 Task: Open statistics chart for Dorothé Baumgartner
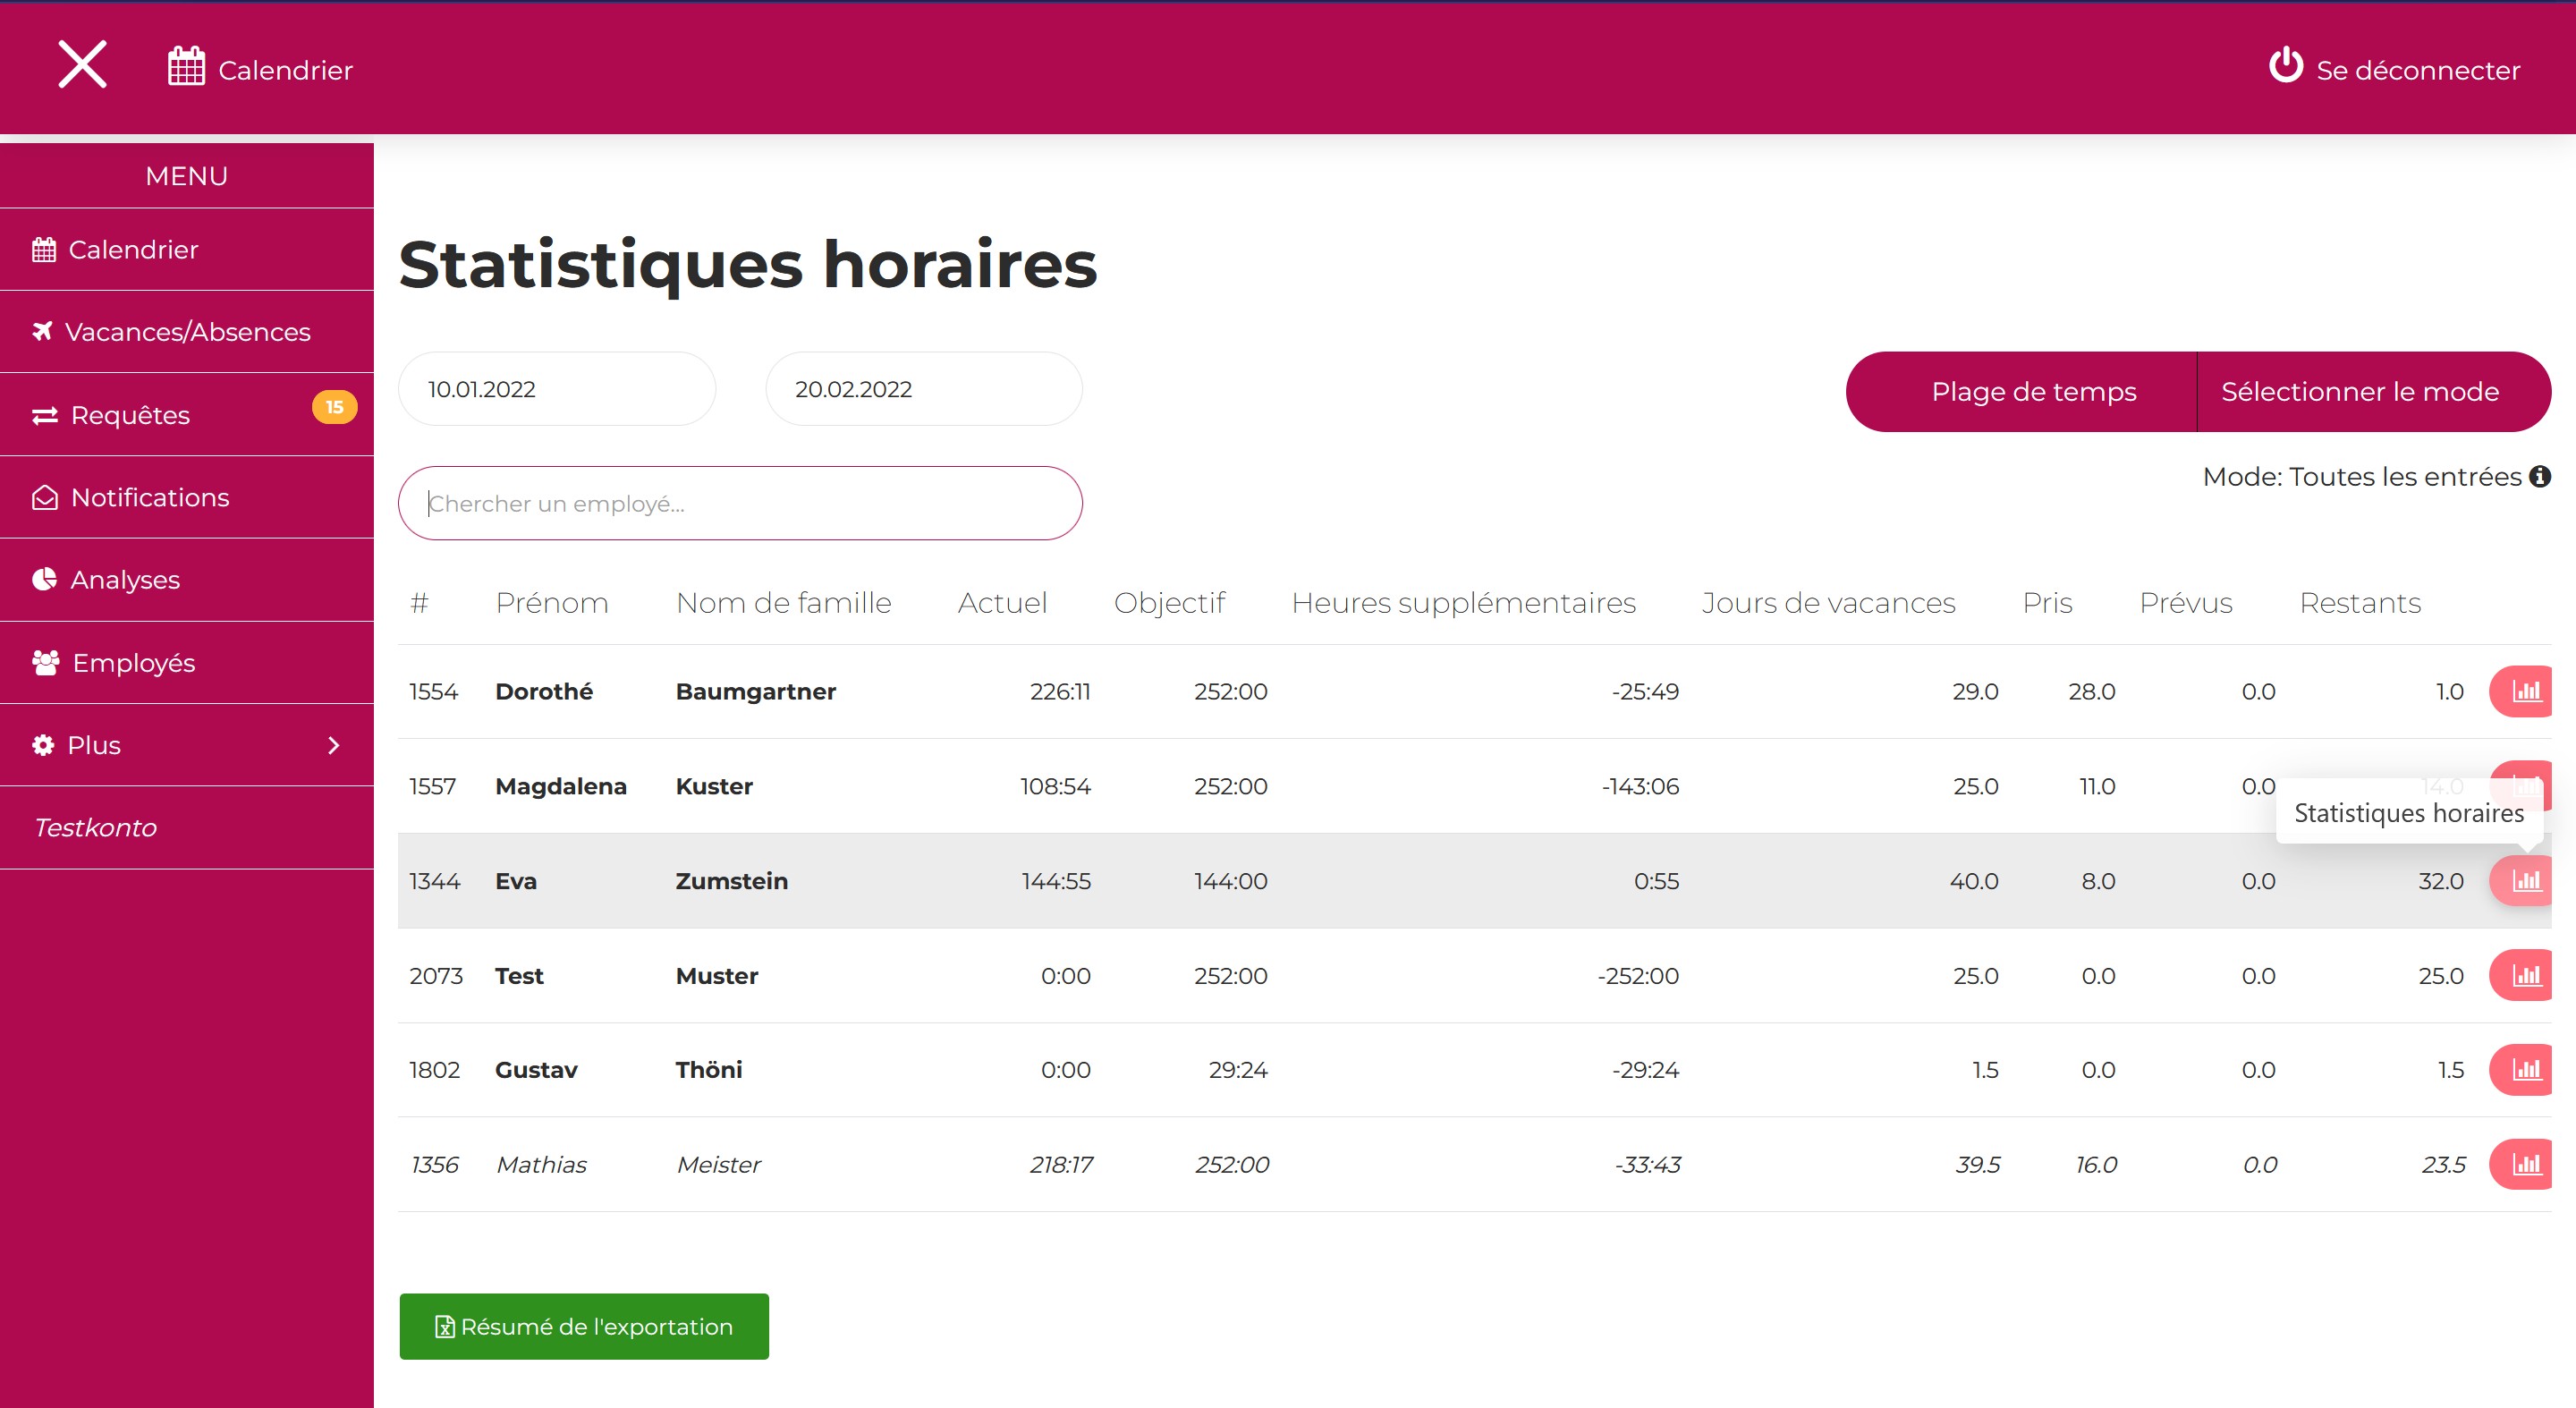click(2525, 691)
